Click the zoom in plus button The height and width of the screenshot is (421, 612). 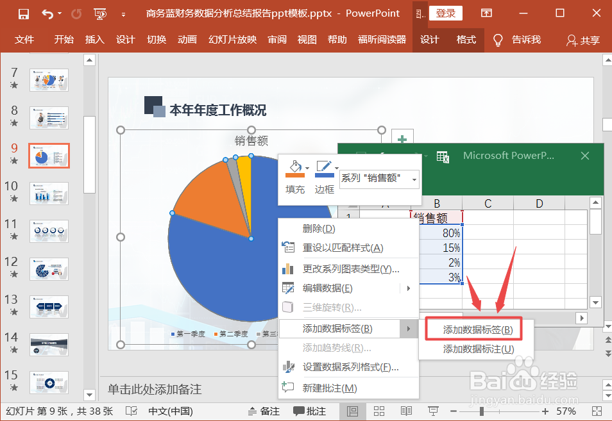[545, 411]
